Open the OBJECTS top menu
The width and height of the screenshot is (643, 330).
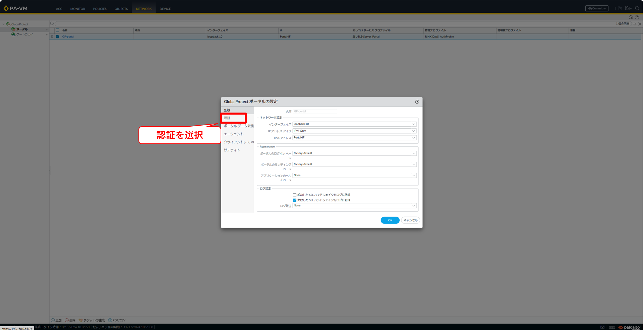click(x=121, y=9)
